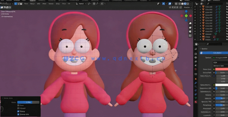Select wireframe viewport shading

coord(179,4)
